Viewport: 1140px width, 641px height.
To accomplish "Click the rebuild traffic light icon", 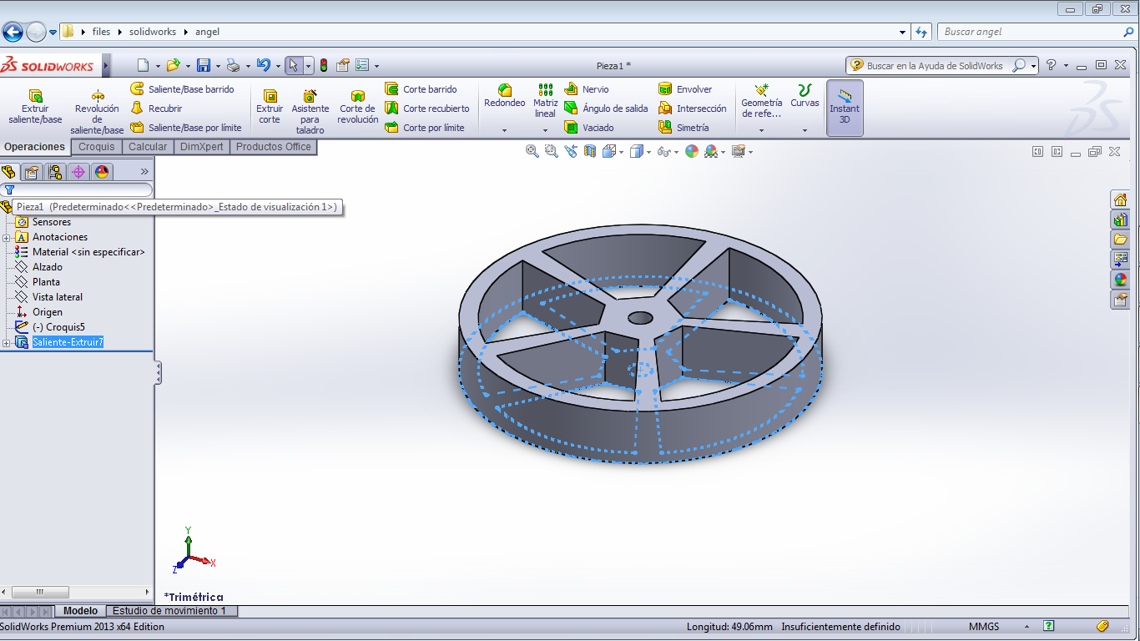I will (x=324, y=65).
